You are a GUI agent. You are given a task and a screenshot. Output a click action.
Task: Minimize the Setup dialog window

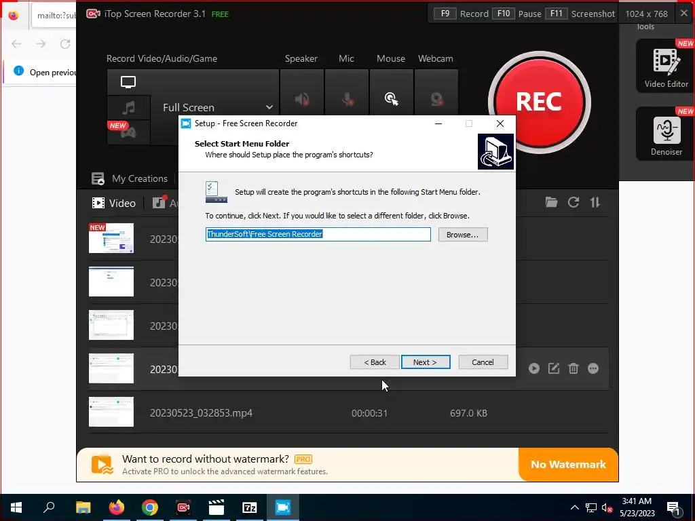438,123
